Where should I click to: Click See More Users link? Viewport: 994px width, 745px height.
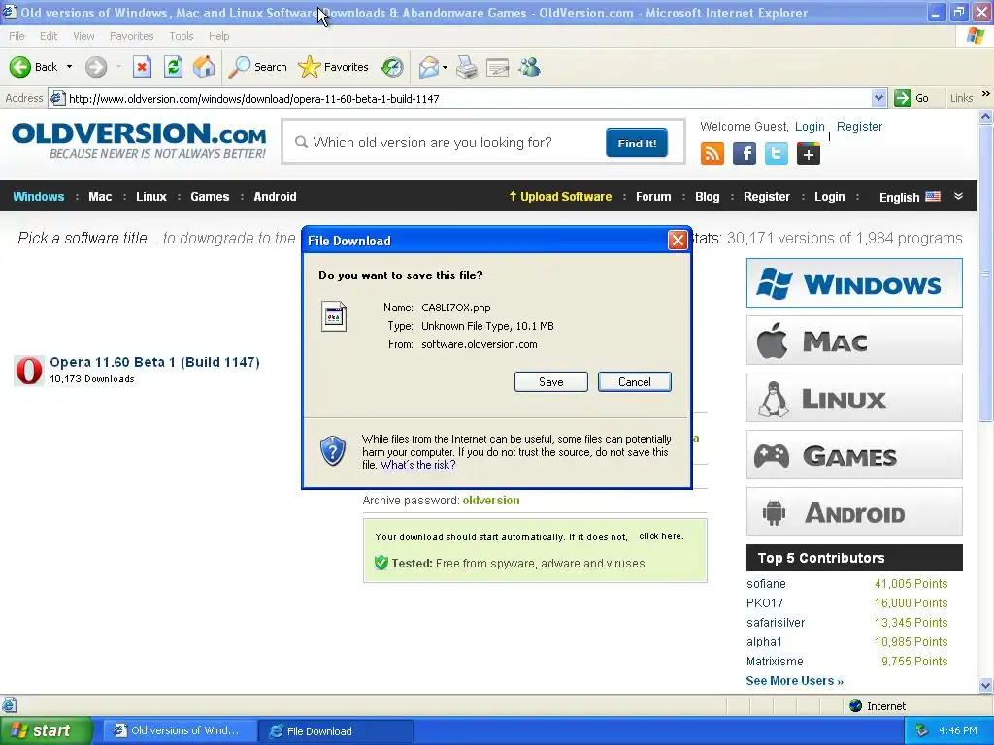795,680
